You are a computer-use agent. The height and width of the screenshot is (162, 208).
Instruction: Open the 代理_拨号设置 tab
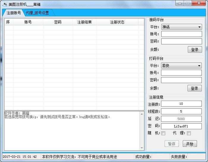pyautogui.click(x=37, y=13)
